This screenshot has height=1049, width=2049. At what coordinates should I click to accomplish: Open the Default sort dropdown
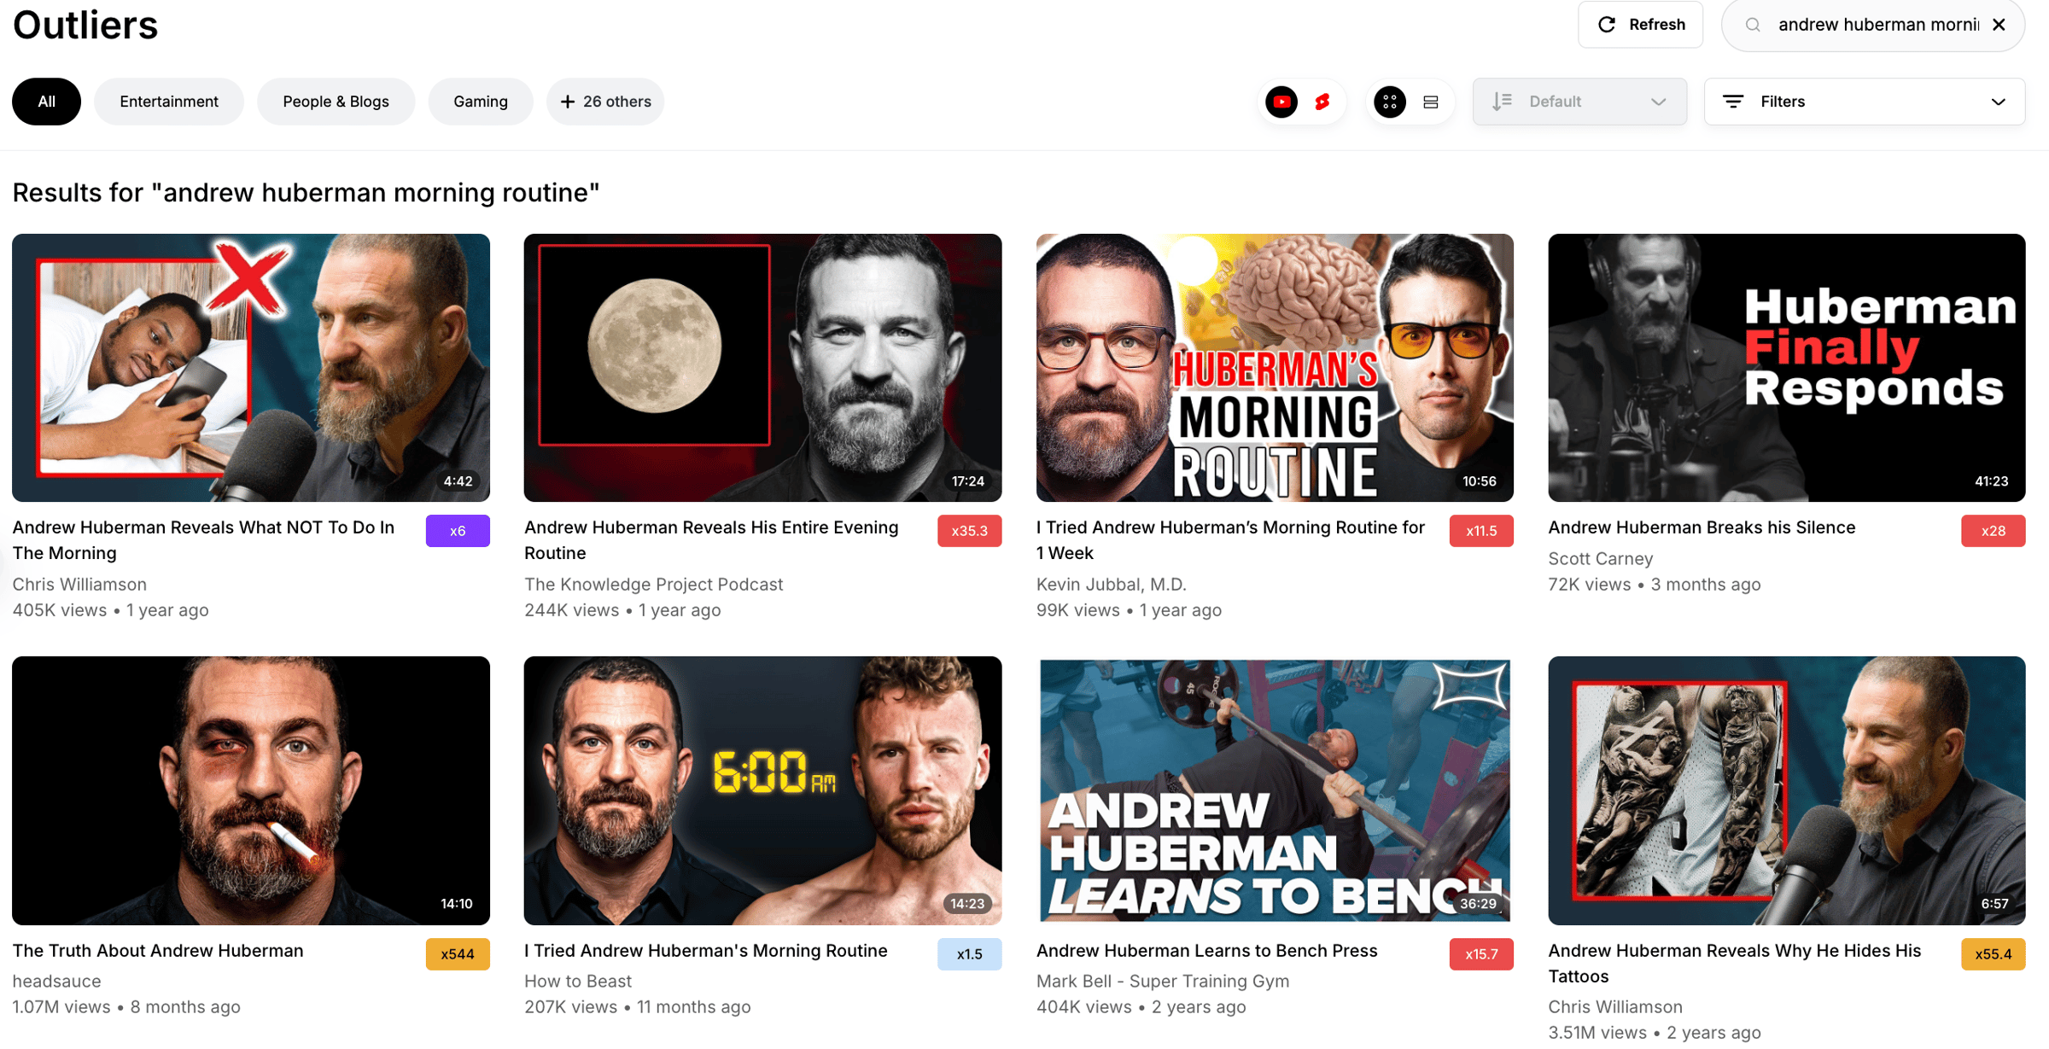pyautogui.click(x=1579, y=102)
